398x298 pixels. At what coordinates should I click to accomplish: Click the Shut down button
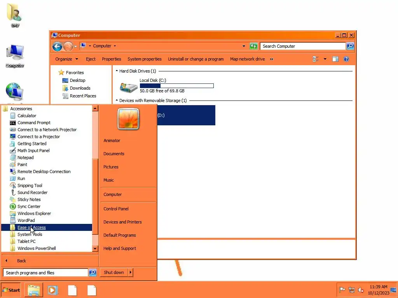(114, 272)
